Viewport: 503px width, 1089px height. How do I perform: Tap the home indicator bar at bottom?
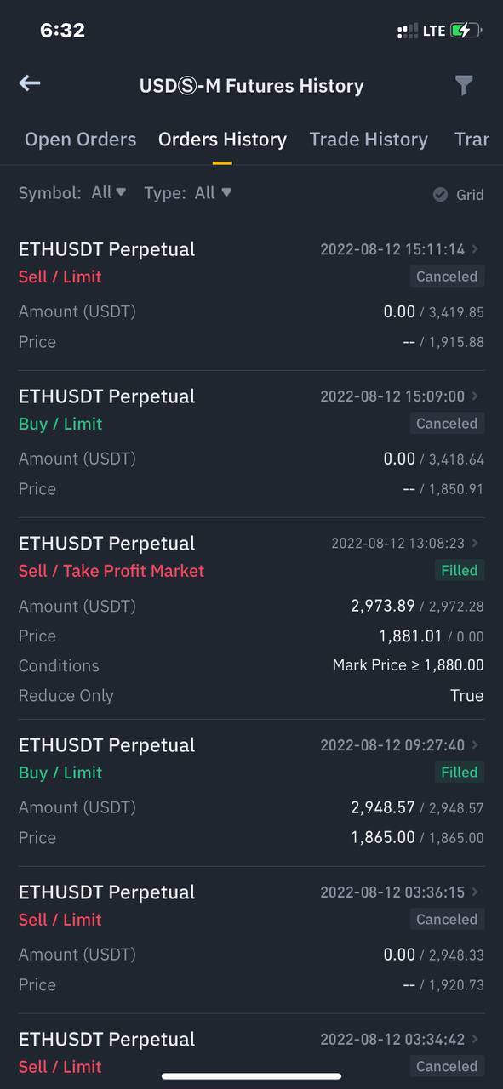coord(251,1076)
